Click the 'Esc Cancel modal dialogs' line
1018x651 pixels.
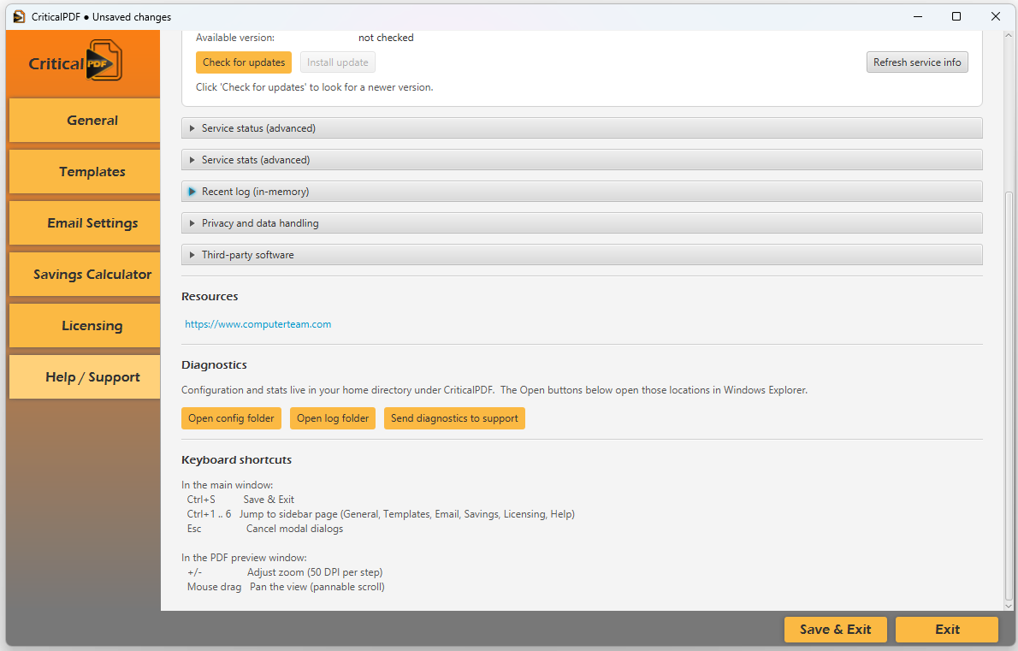[x=265, y=529]
